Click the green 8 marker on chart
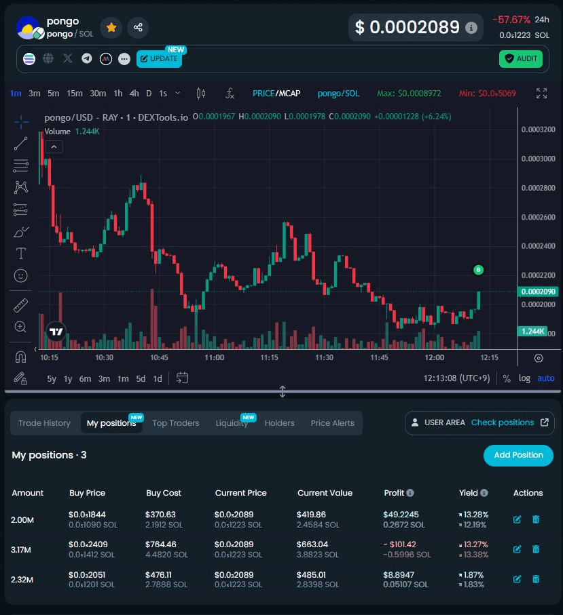 point(478,270)
